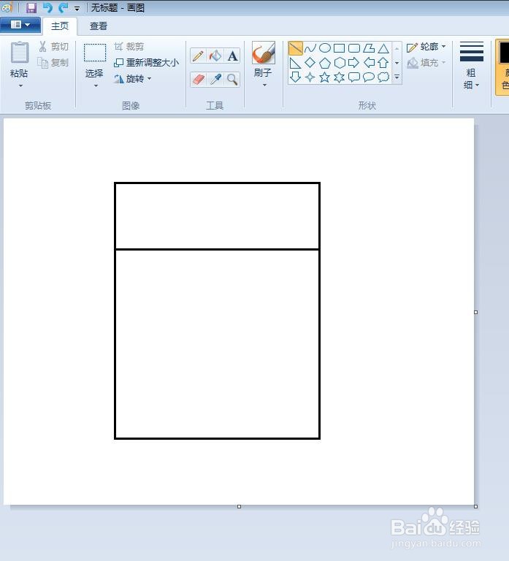Select the Oval shape
509x561 pixels.
pyautogui.click(x=325, y=48)
